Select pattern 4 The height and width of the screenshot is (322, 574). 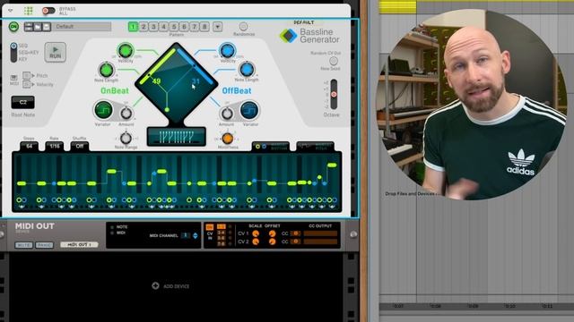pos(163,27)
